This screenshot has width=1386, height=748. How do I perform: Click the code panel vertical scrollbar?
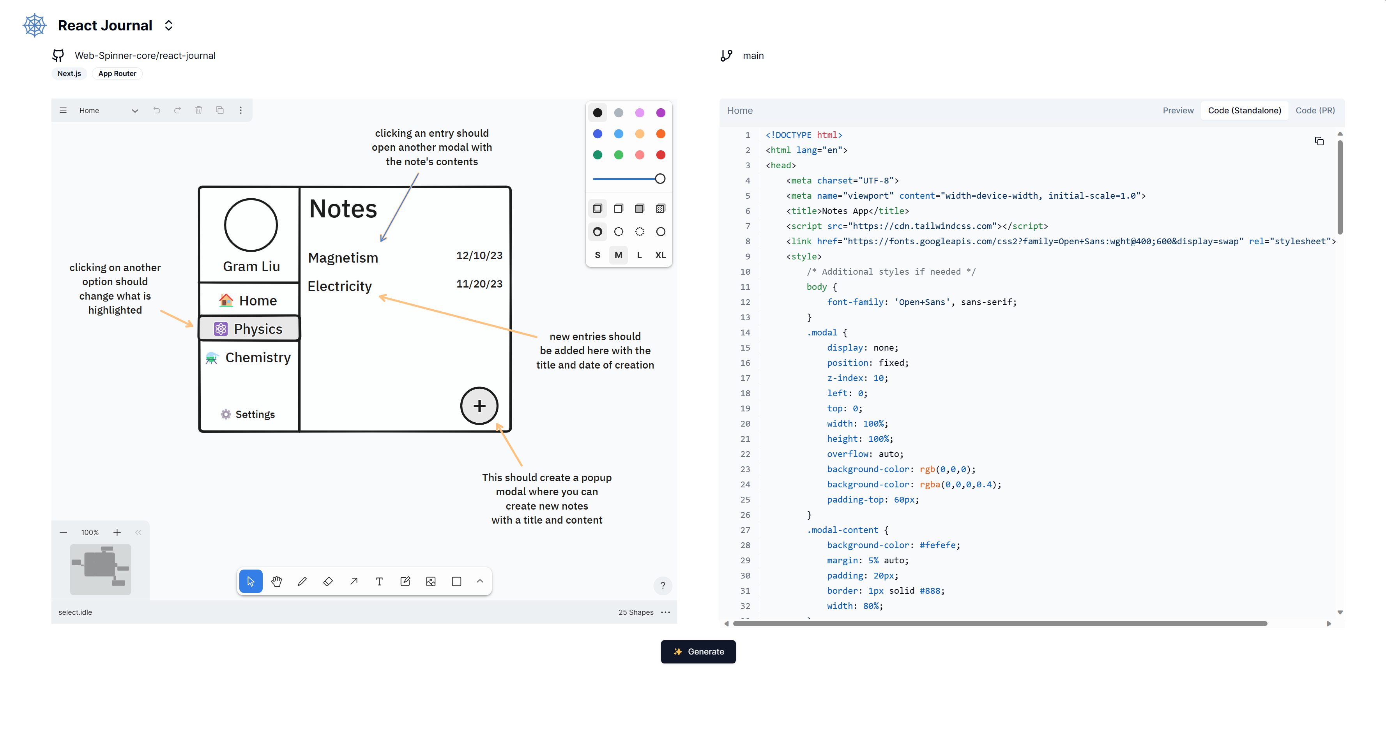pyautogui.click(x=1340, y=187)
